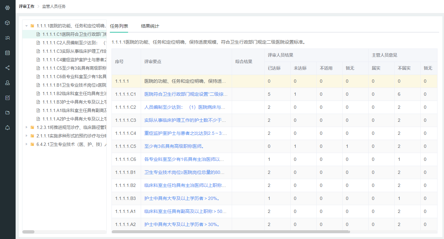Click the document icon of tree item 1.1.1.1.C1
444x239 pixels.
pos(38,34)
